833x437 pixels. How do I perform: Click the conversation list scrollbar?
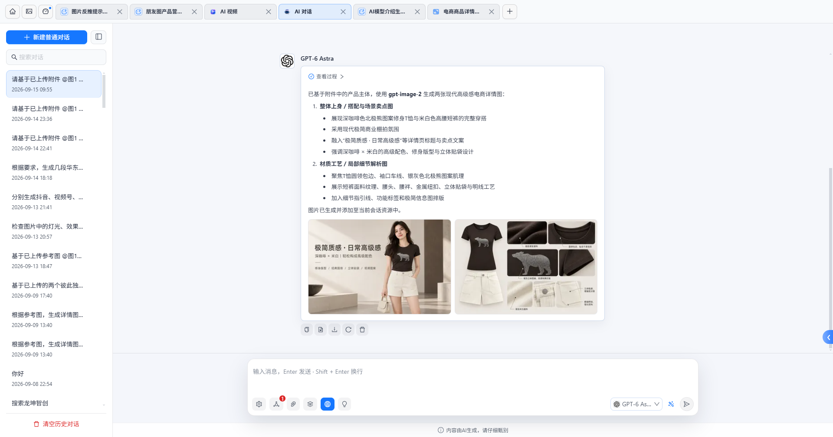pyautogui.click(x=104, y=91)
